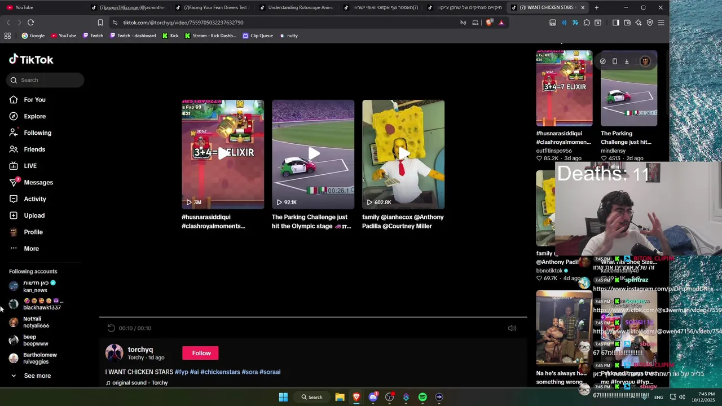Viewport: 722px width, 406px height.
Task: Open the Stream - Kick Dashboard bookmark
Action: pos(210,36)
